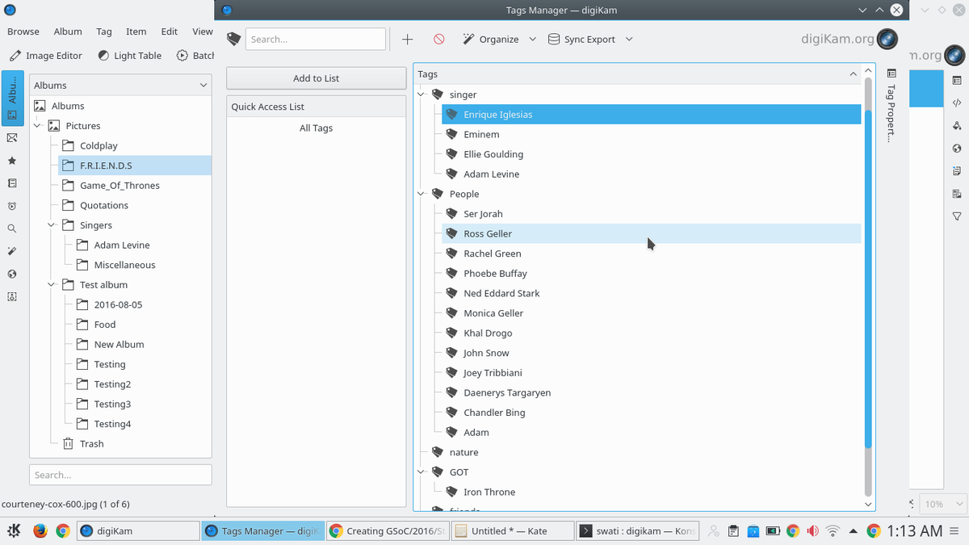Open the Album menu
Screen dimensions: 969x545
click(x=68, y=31)
